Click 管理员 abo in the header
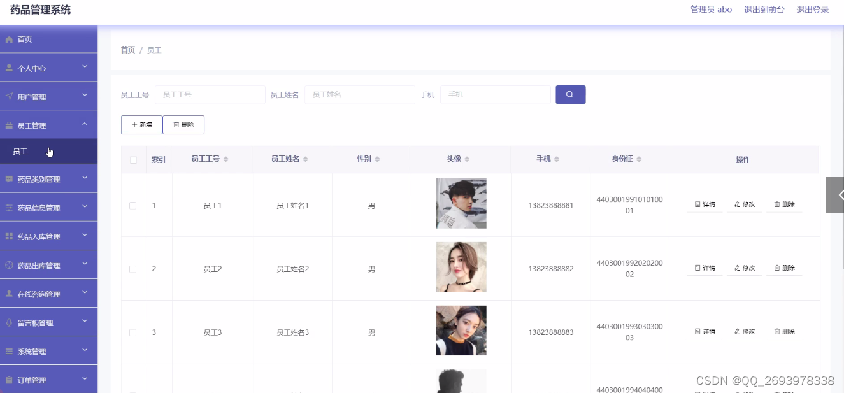 711,10
